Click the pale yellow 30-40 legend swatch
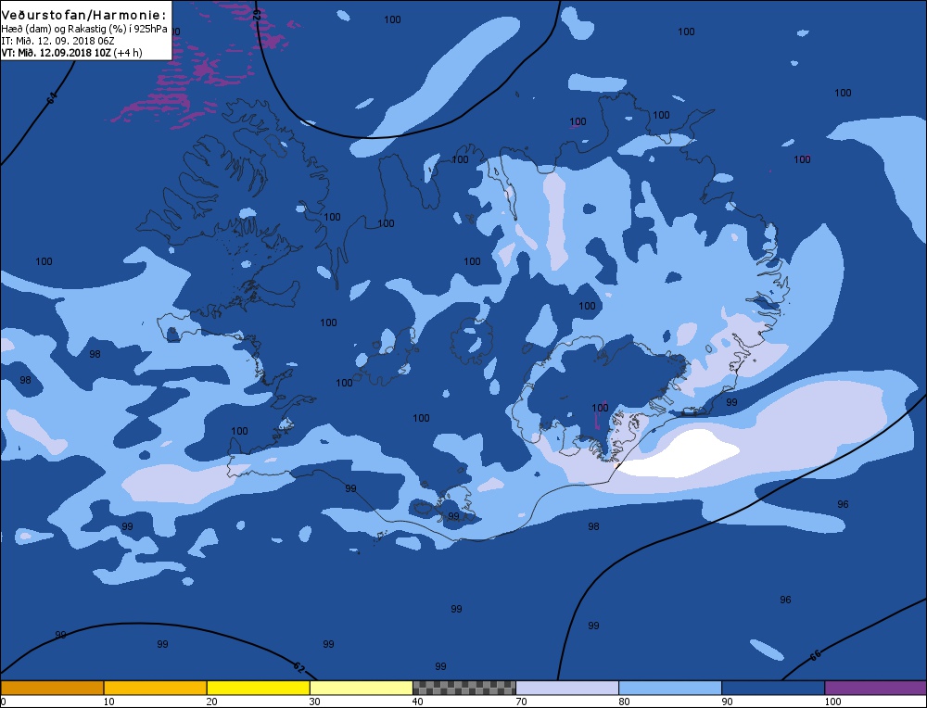 click(361, 688)
